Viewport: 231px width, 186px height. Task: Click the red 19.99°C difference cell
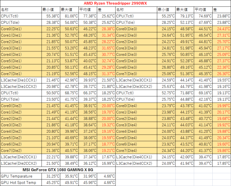pyautogui.click(x=222, y=106)
